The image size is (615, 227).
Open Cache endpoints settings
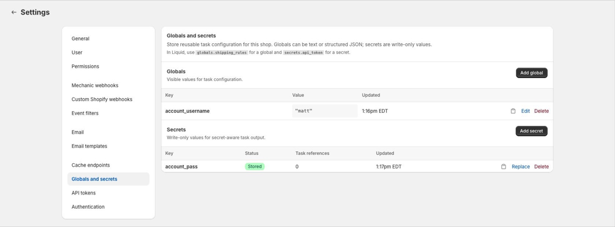click(x=90, y=165)
